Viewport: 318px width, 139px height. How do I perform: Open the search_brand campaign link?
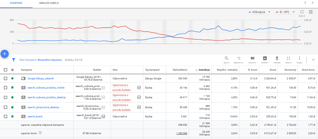coord(35,117)
